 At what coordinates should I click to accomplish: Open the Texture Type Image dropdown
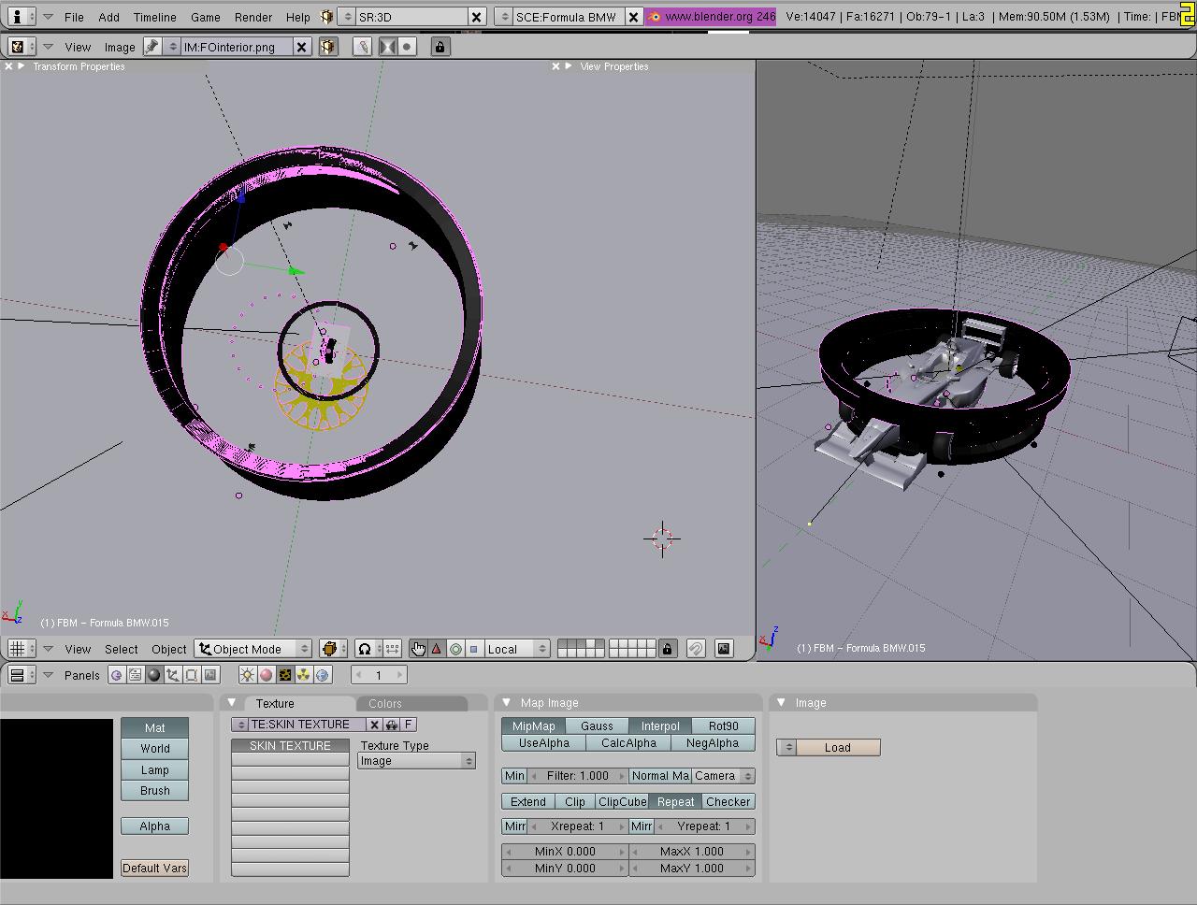(417, 761)
